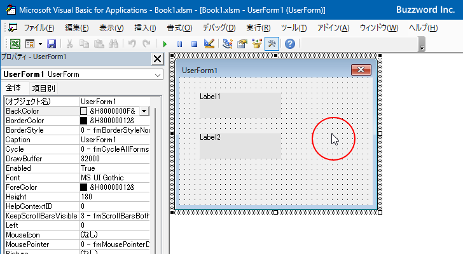This screenshot has width=463, height=254.
Task: Select the Label2 control on the form
Action: [240, 146]
